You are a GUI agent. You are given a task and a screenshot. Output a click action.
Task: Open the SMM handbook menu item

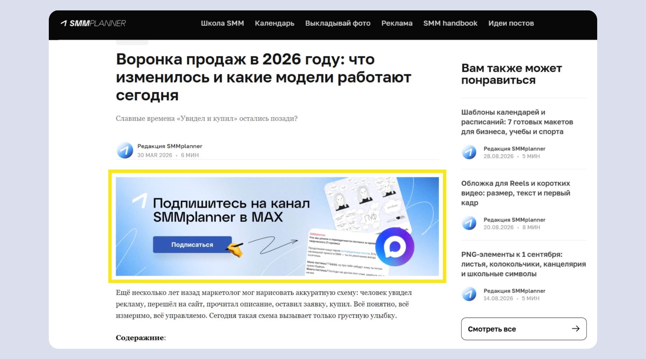pos(450,23)
